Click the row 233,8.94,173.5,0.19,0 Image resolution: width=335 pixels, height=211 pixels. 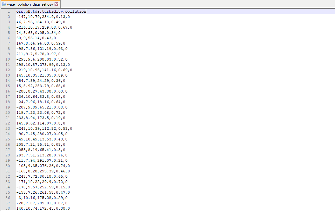click(41, 118)
